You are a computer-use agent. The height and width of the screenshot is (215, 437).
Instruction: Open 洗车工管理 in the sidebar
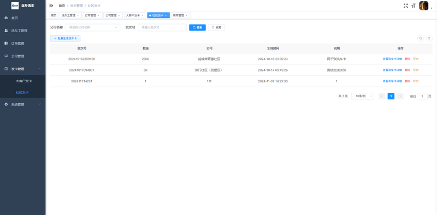point(22,31)
